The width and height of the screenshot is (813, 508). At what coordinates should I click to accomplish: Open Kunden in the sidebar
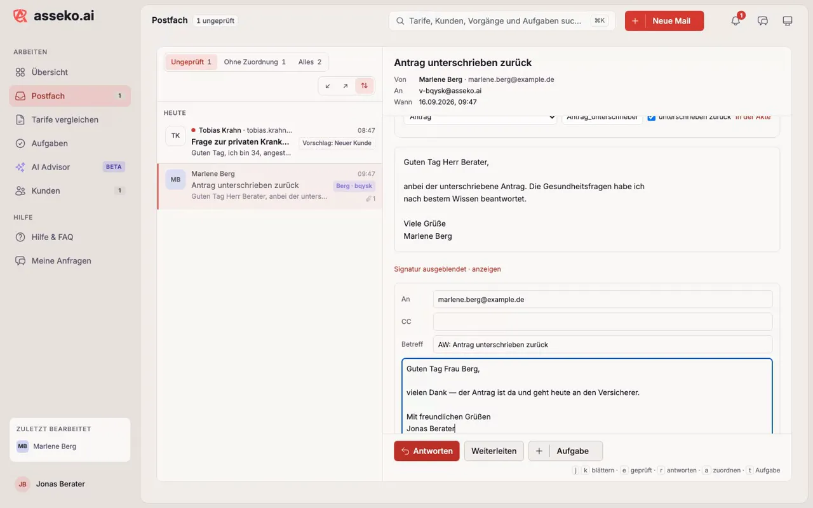click(70, 190)
